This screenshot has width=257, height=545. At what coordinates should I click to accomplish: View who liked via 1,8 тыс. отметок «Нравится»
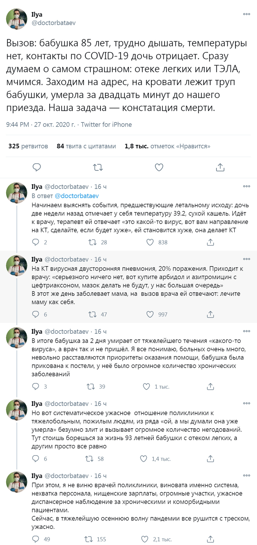(167, 146)
